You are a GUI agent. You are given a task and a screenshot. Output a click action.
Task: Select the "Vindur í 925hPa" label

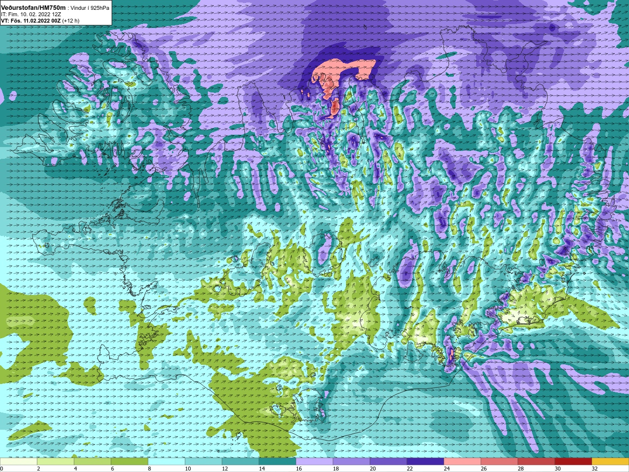(90, 8)
